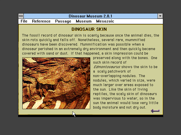
Task: Click the DINOSAUR SKIN heading
Action: 89,29
